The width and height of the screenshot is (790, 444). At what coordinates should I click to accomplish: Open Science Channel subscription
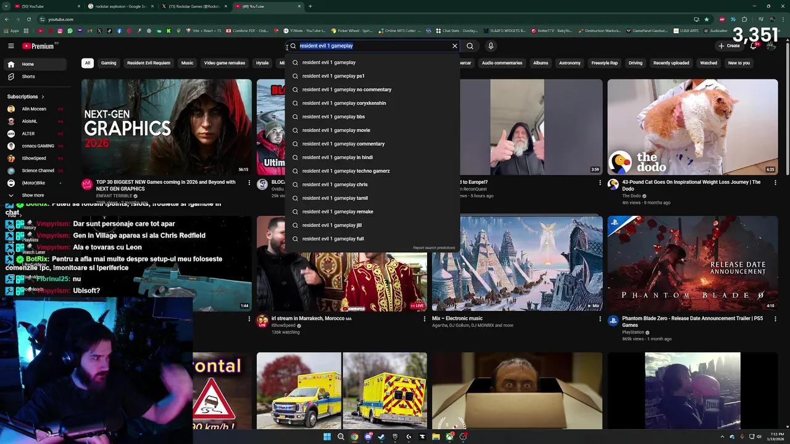point(38,171)
